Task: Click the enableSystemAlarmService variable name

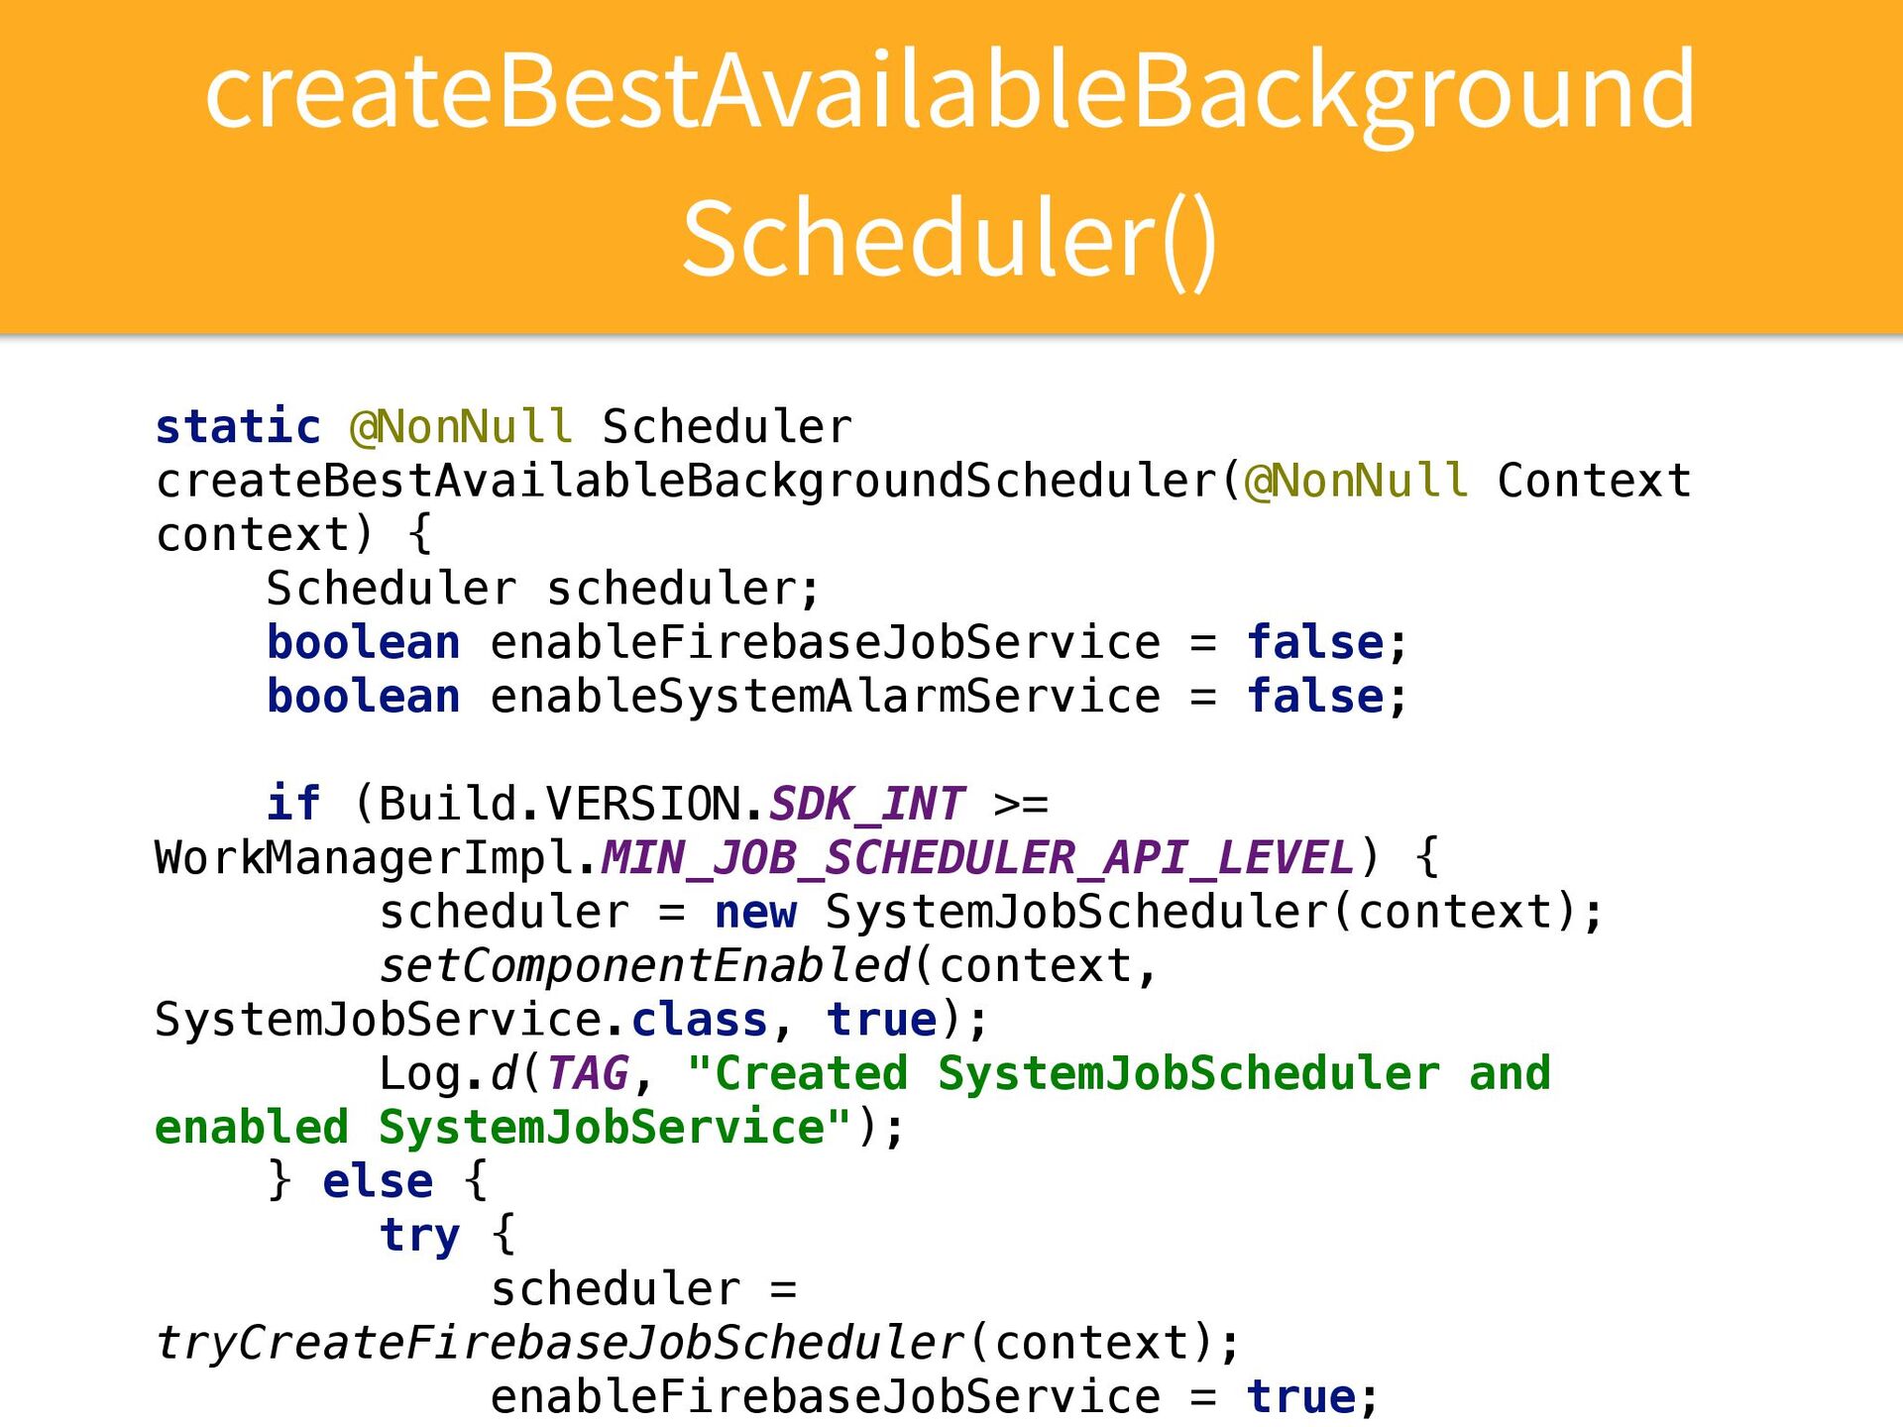Action: pyautogui.click(x=825, y=697)
